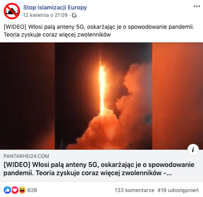
Task: Click the blue Like reaction icon
Action: (7, 190)
